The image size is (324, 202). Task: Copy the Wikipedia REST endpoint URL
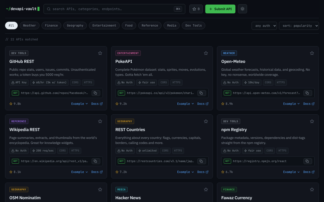(96, 161)
